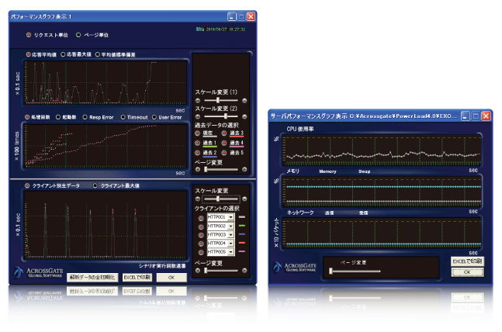Click red color swatch beside HTTP004
This screenshot has width=502, height=332.
coord(242,243)
